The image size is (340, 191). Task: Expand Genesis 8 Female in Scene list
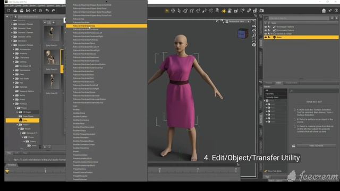[x=272, y=34]
